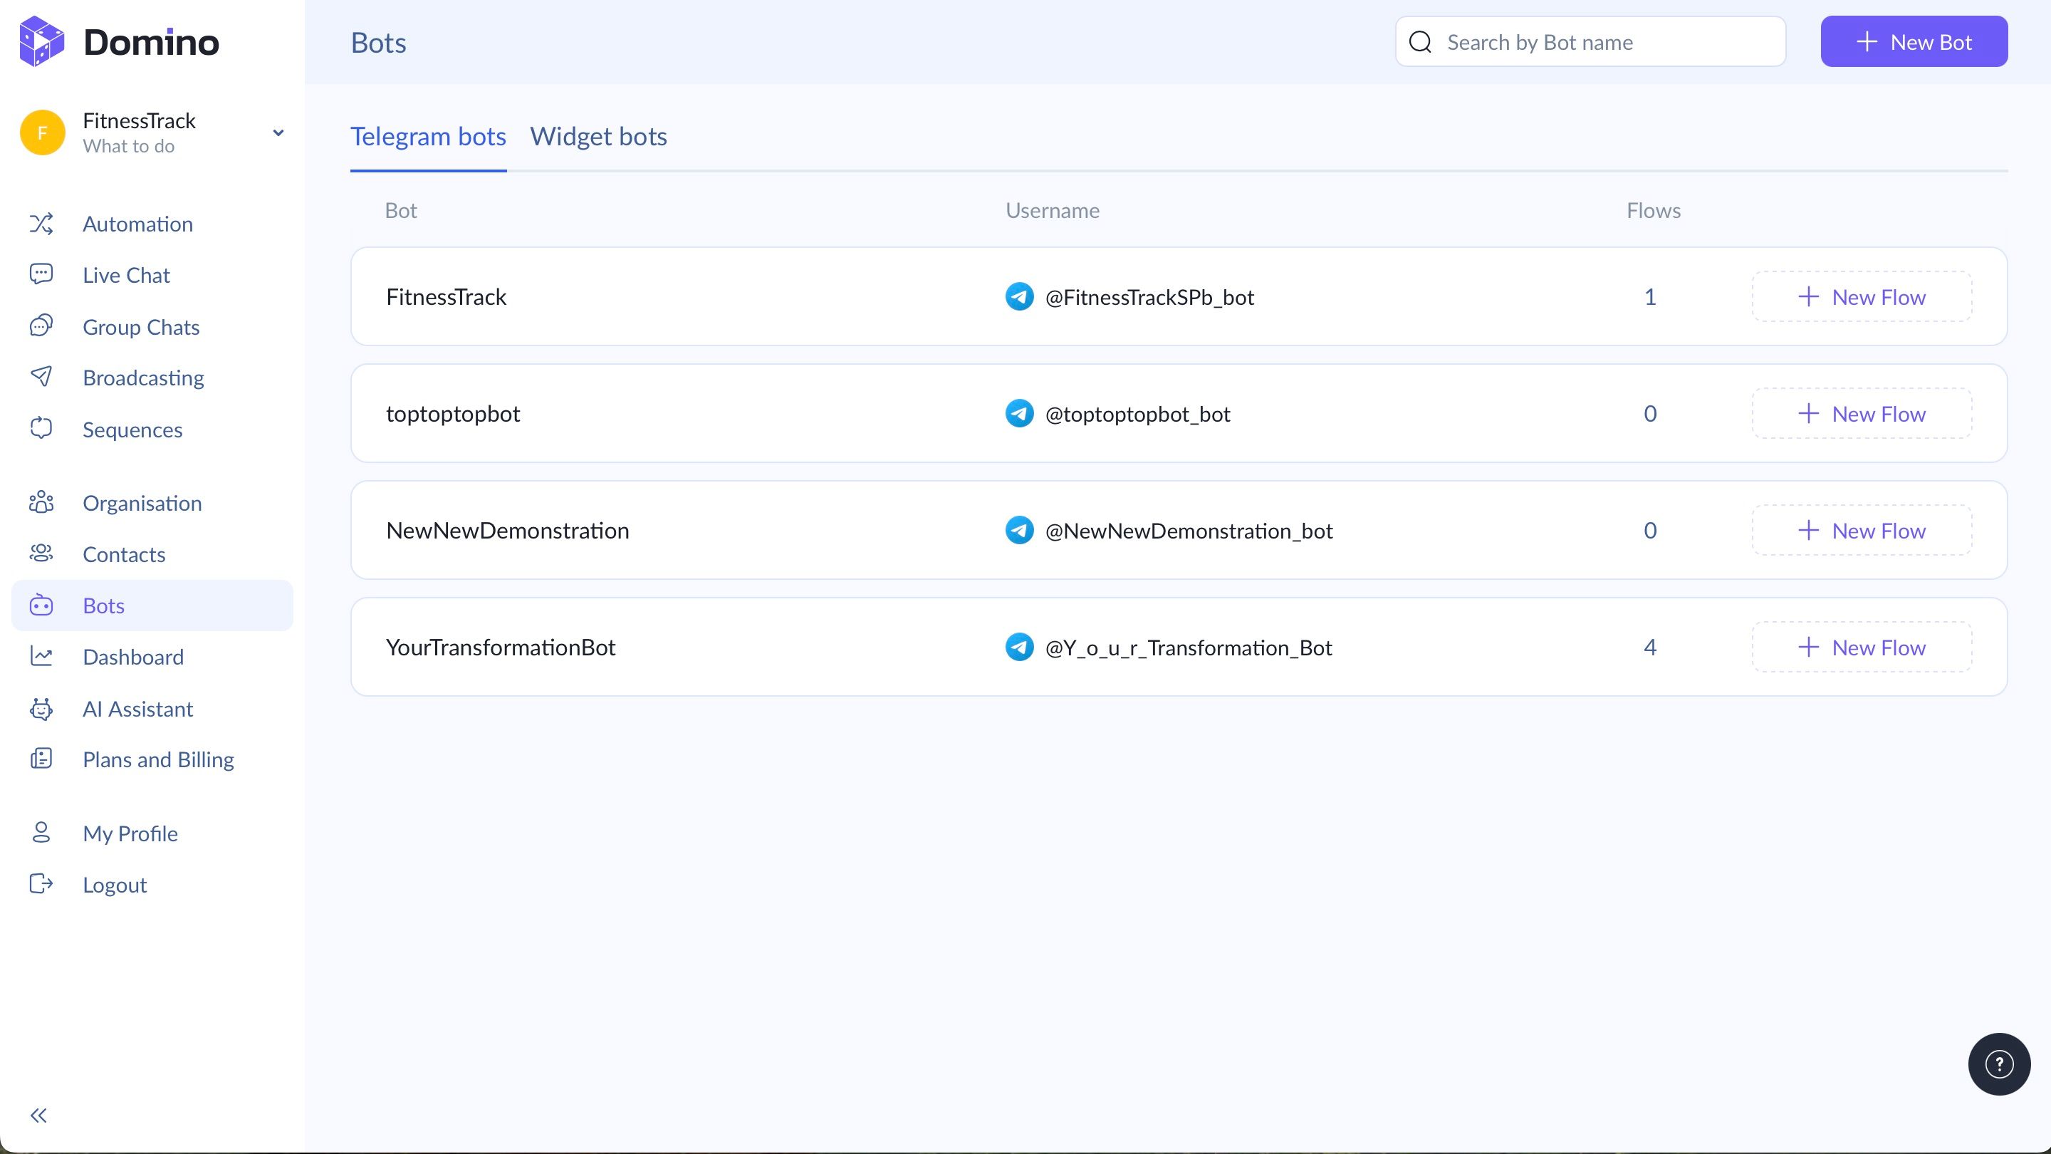
Task: Open Plans and Billing menu item
Action: [157, 760]
